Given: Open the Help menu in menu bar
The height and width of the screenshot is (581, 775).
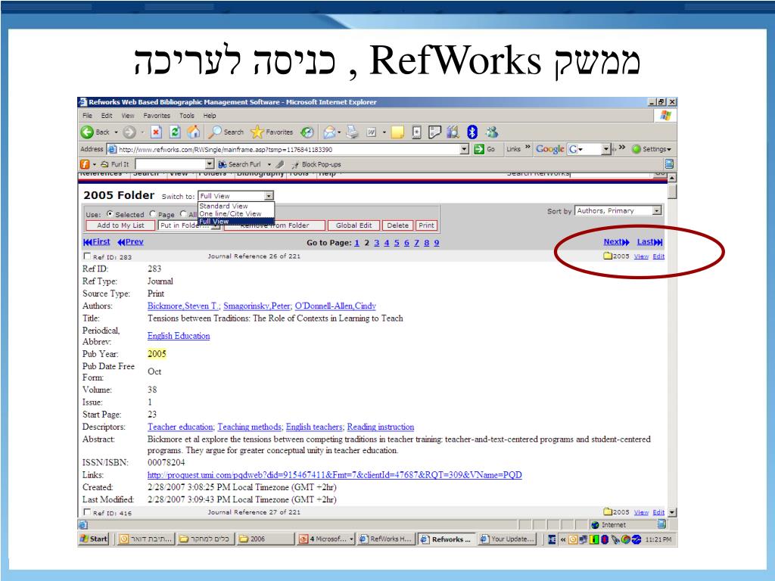Looking at the screenshot, I should (x=210, y=116).
